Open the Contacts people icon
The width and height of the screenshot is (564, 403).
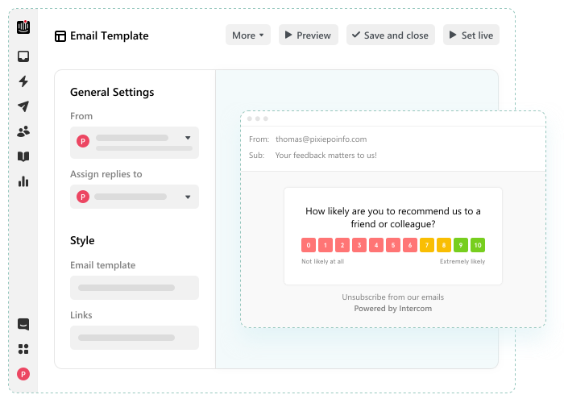pos(23,131)
